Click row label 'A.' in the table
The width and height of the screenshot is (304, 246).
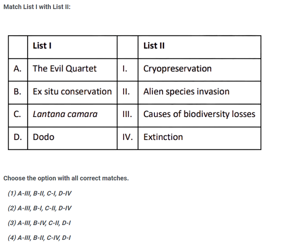point(18,69)
